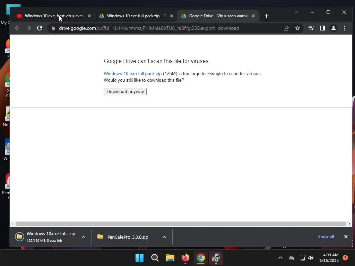Switch to Windows 10.exe full pack.zip Drive tab
The height and width of the screenshot is (266, 355).
tap(136, 16)
